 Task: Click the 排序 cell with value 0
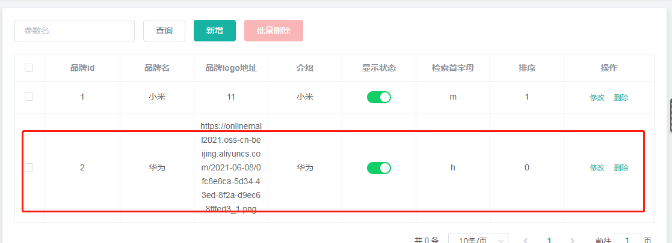(527, 168)
